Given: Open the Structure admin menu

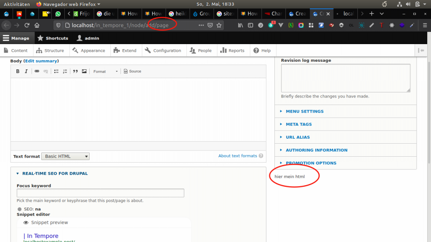Looking at the screenshot, I should 51,50.
